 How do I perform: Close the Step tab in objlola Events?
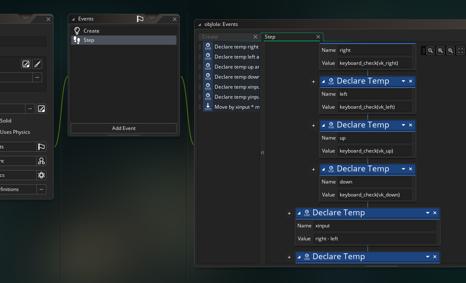pyautogui.click(x=318, y=37)
